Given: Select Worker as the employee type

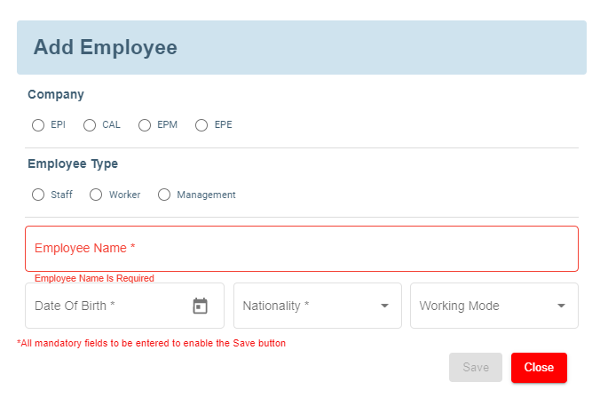Looking at the screenshot, I should (96, 195).
